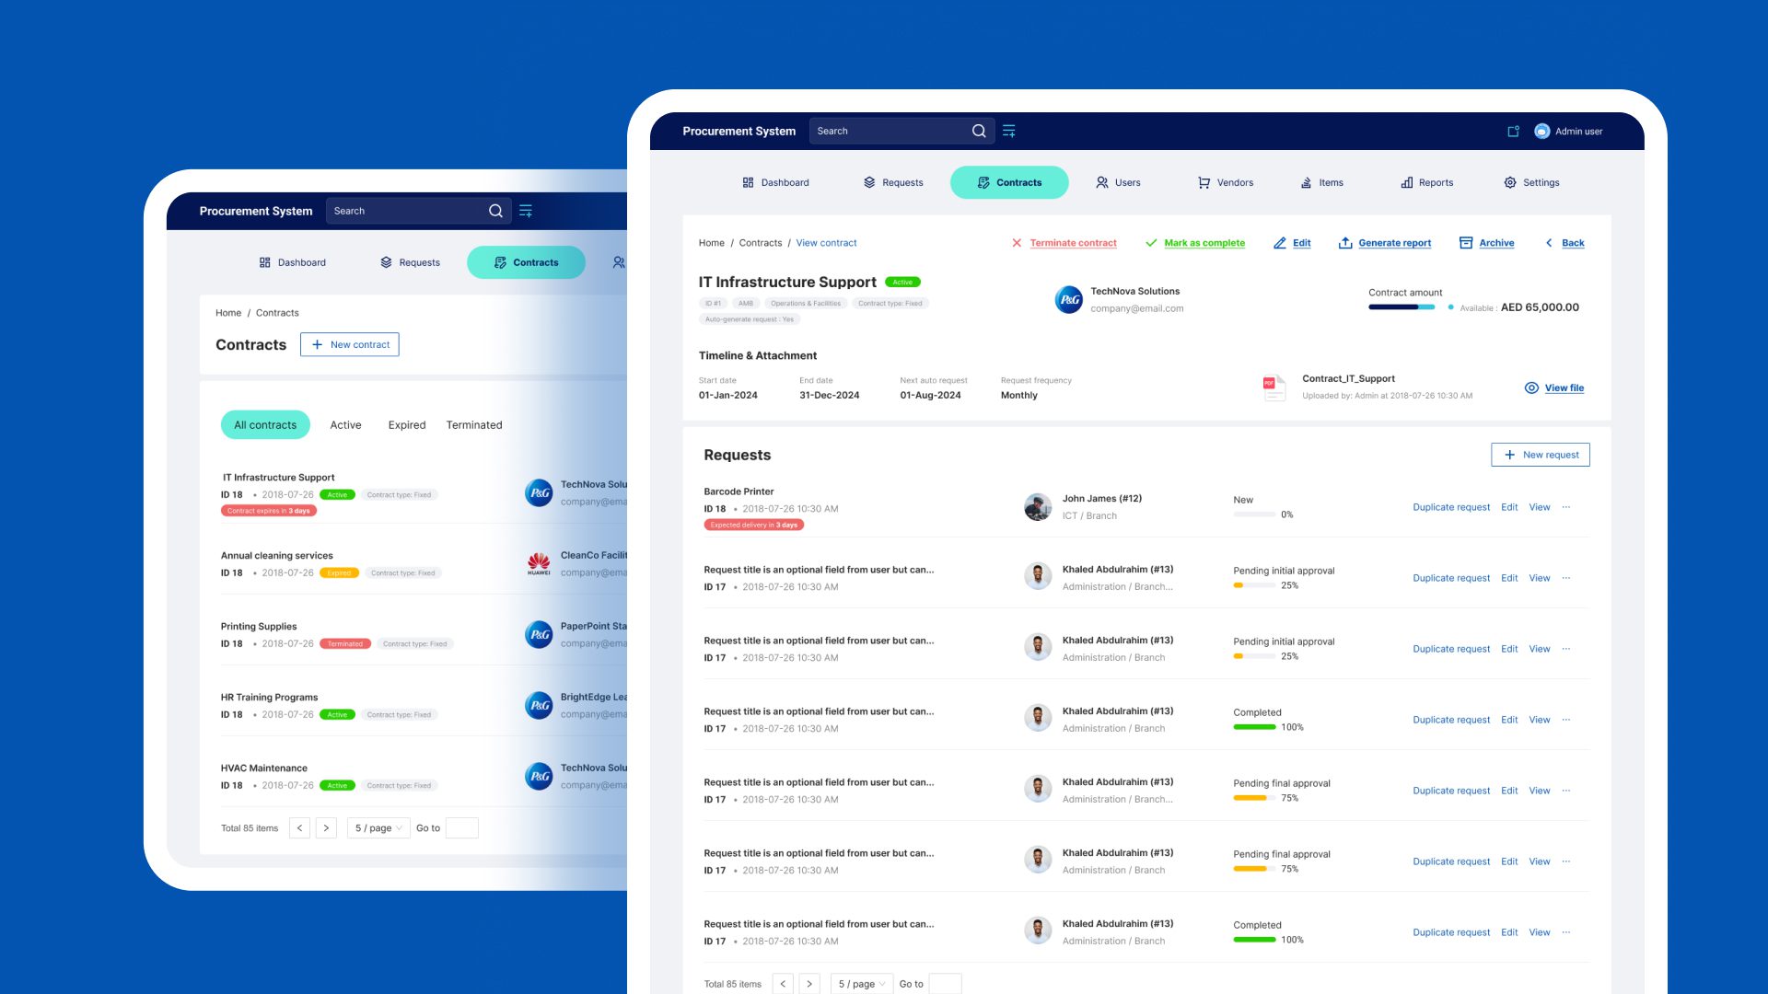The width and height of the screenshot is (1768, 994).
Task: Click the 100% progress bar of first Completed request
Action: pos(1254,727)
